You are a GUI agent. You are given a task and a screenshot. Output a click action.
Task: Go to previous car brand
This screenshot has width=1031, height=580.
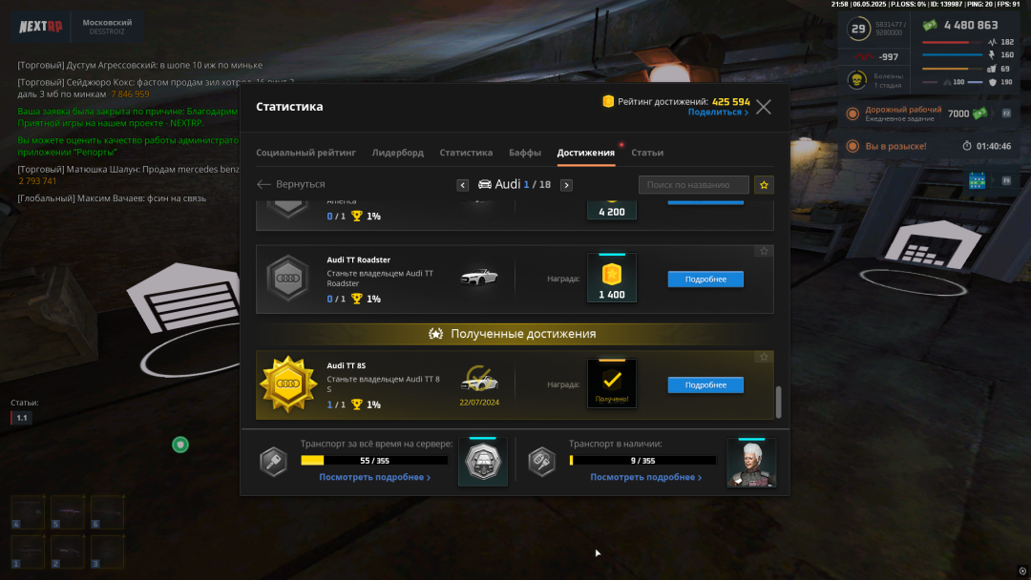coord(462,185)
